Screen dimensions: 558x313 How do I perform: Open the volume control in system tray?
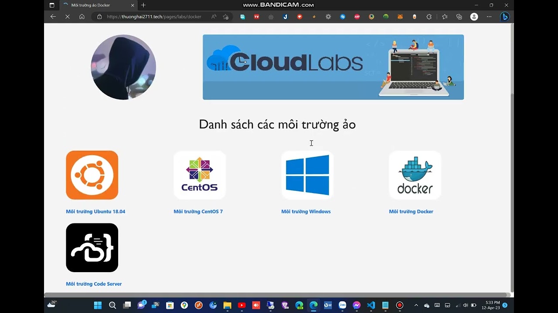[465, 305]
